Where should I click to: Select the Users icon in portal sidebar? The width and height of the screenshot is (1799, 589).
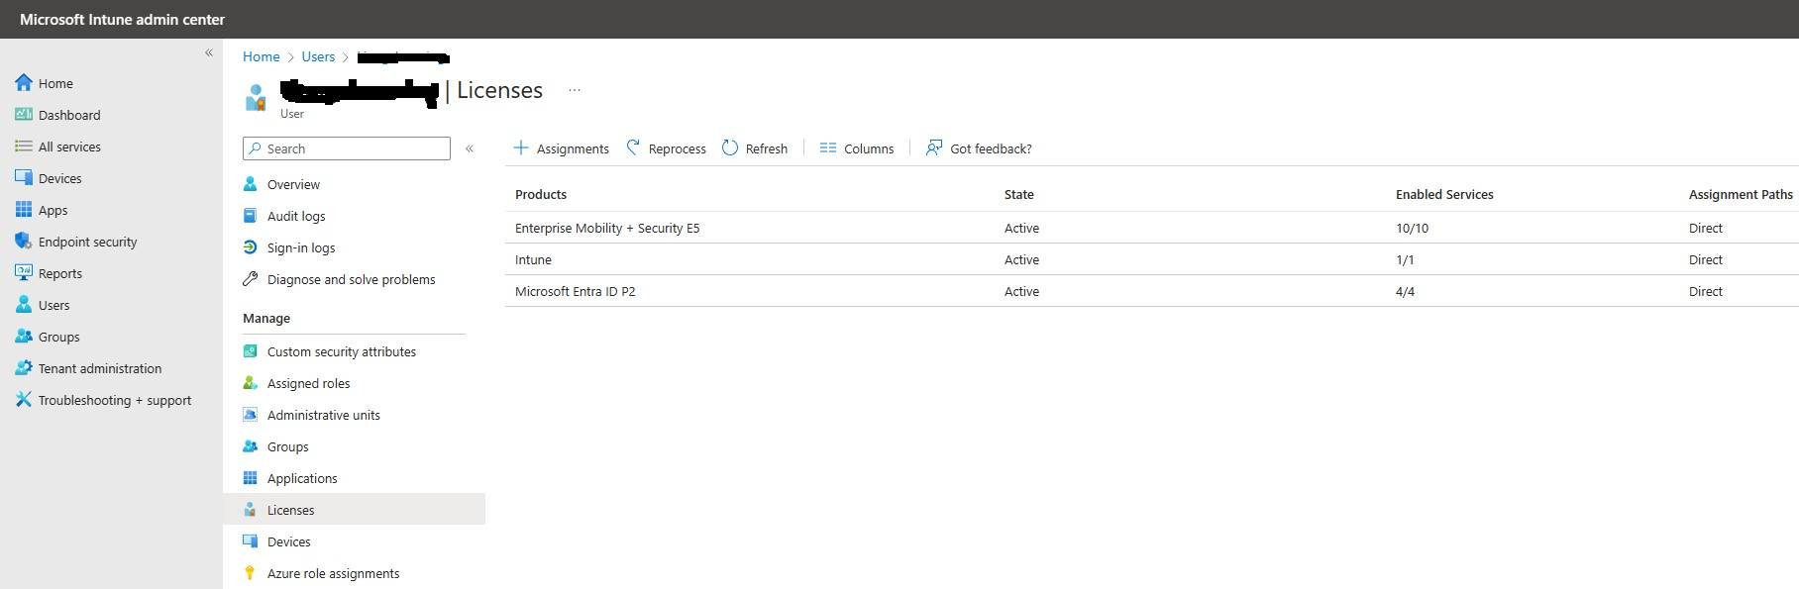(x=24, y=305)
